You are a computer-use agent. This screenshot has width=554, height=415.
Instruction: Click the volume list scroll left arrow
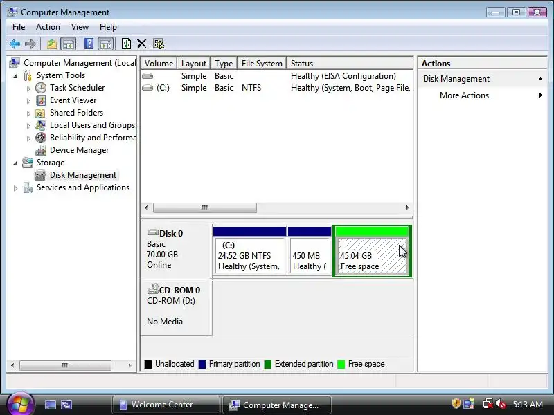(146, 207)
